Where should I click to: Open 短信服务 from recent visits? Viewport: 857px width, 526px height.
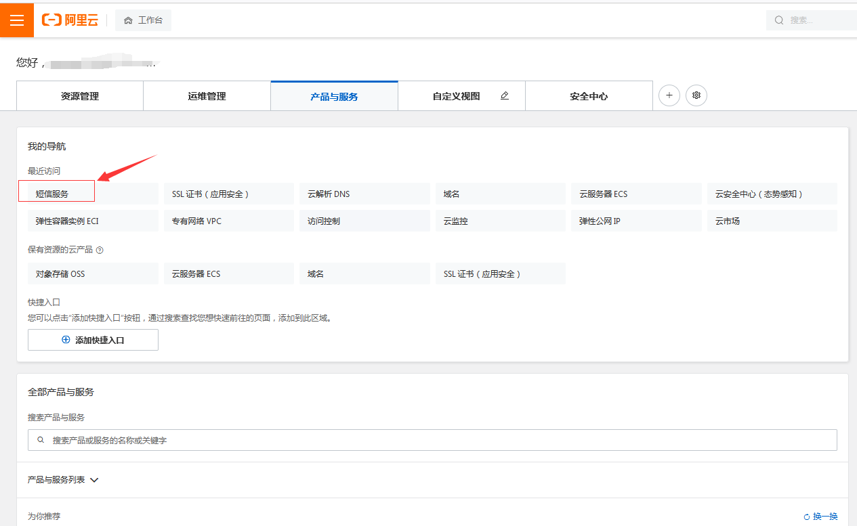[53, 194]
